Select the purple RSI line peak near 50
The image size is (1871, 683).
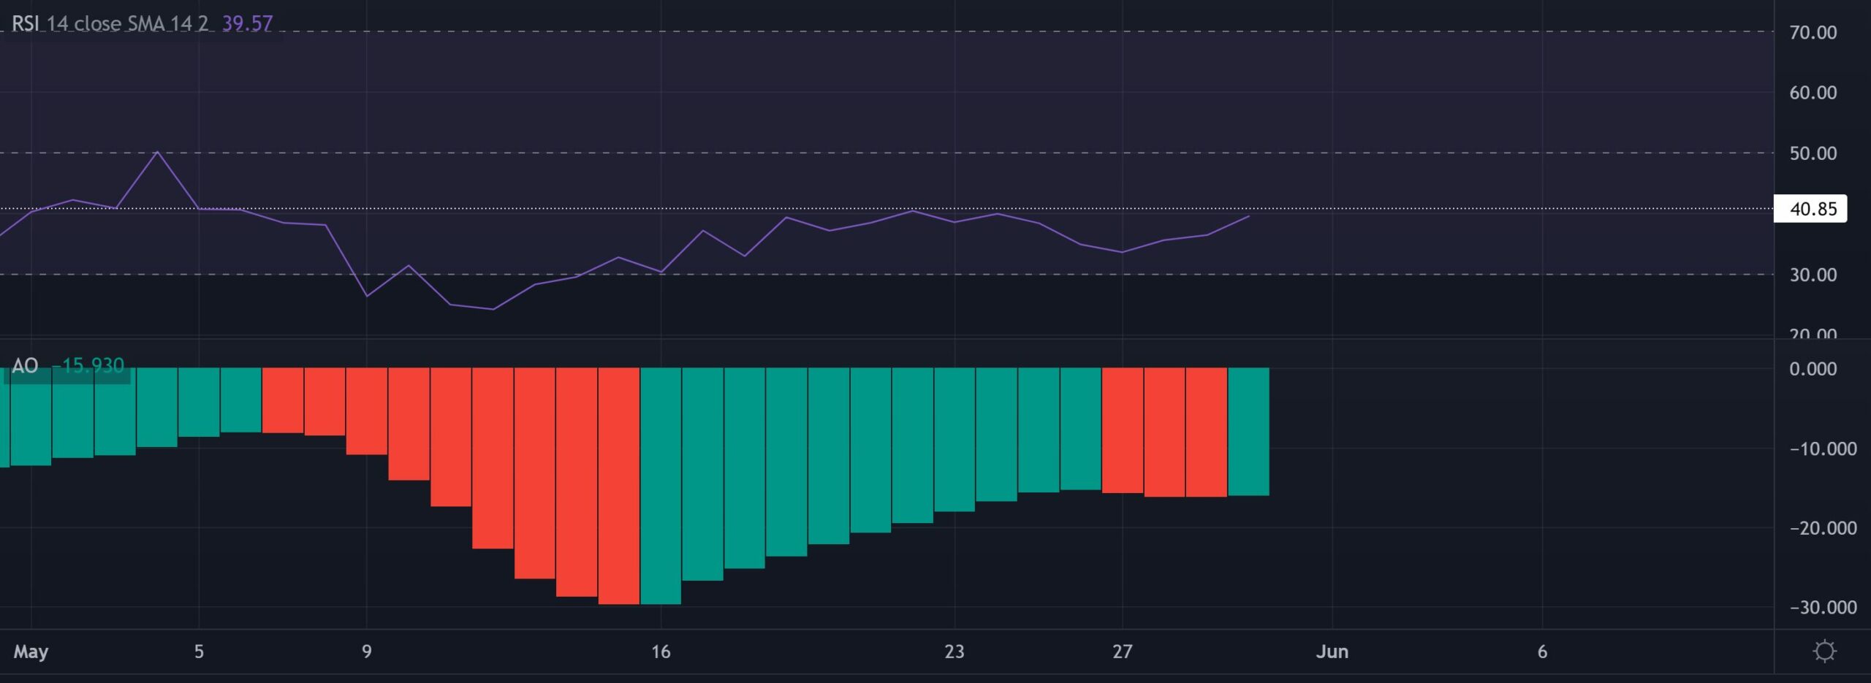point(157,151)
